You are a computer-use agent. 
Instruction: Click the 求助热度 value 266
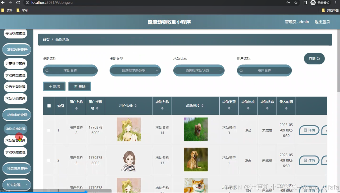pyautogui.click(x=248, y=161)
